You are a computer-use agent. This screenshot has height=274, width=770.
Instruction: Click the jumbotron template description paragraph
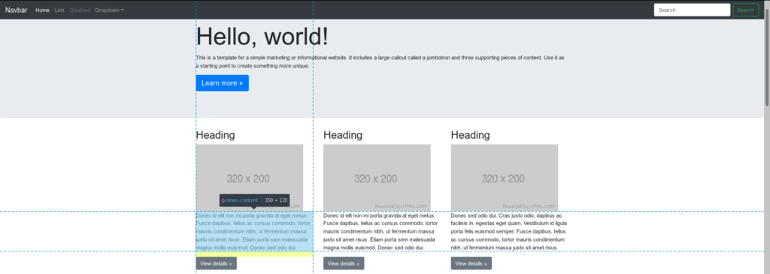pos(380,62)
